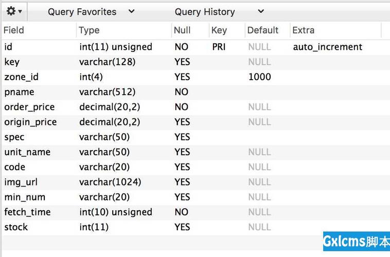Screen dimensions: 390x257
Task: Open the gear settings menu
Action: tap(14, 11)
